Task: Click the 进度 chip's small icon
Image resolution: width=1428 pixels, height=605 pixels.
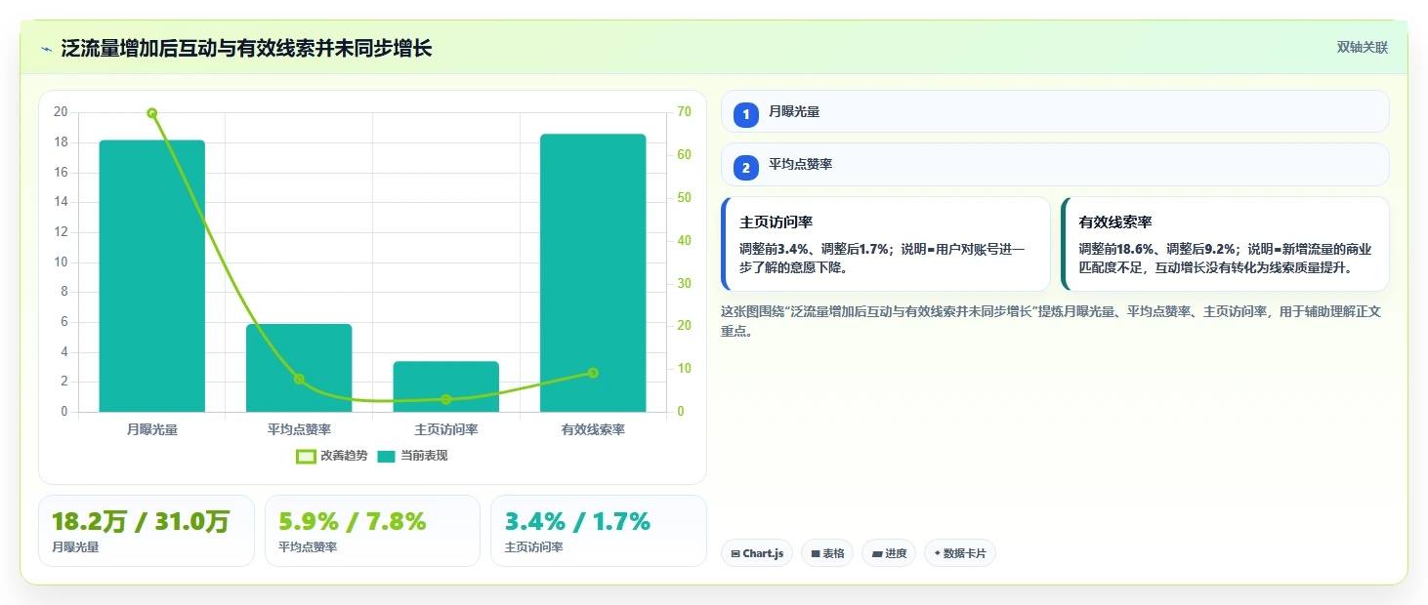Action: click(877, 554)
